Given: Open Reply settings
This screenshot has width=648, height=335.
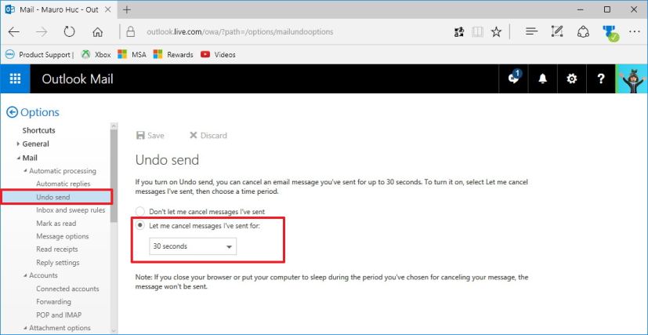Looking at the screenshot, I should (x=58, y=263).
